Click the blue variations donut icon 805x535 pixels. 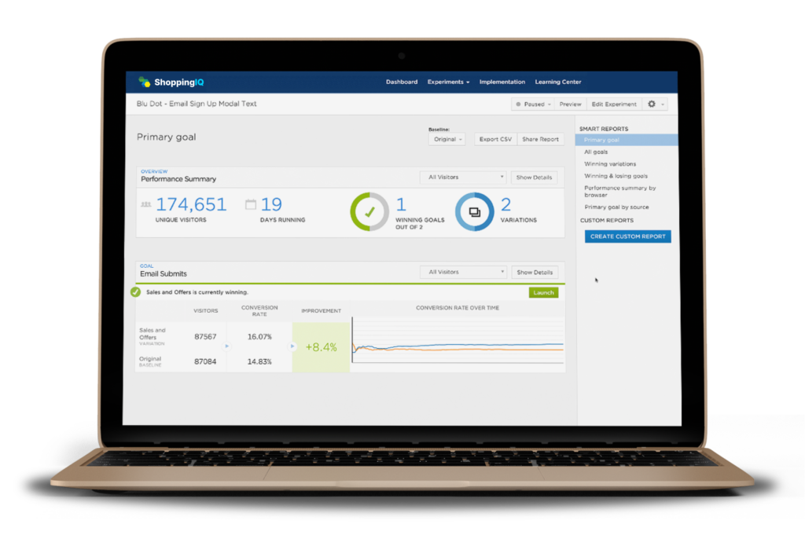click(x=474, y=211)
